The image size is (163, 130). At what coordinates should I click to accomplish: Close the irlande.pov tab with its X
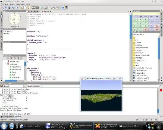(x=40, y=12)
